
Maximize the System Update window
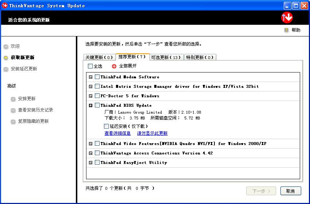click(x=296, y=5)
